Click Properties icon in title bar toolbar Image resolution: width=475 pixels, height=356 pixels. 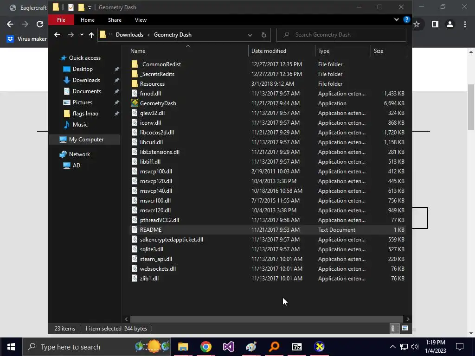pos(71,7)
